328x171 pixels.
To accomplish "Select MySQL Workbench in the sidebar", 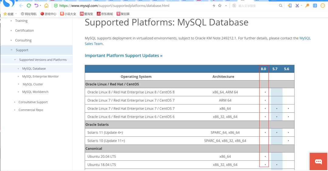I will point(35,92).
